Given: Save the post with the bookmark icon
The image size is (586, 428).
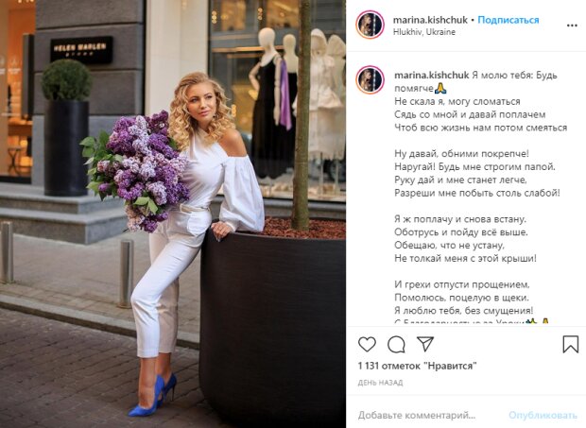Looking at the screenshot, I should pos(571,344).
